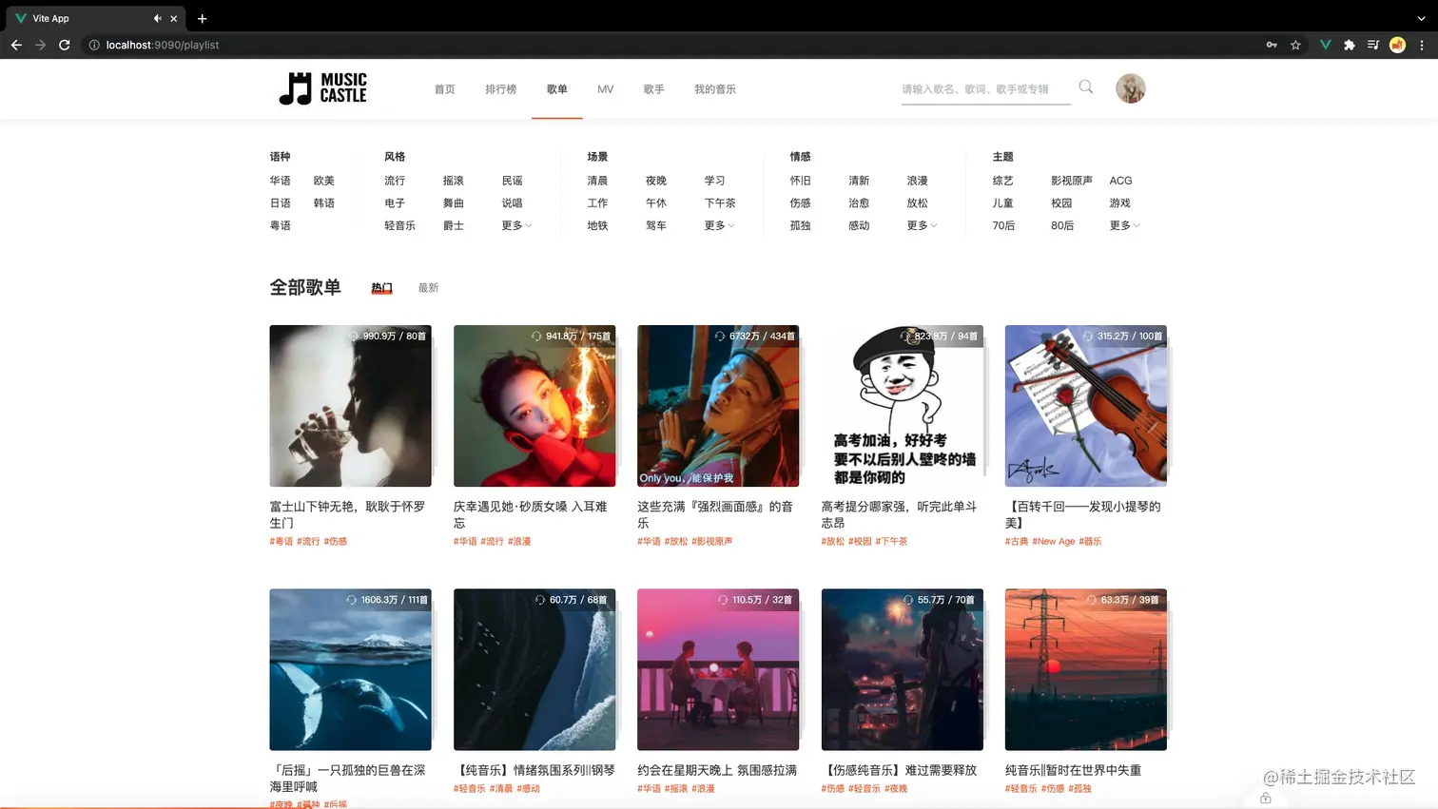Viewport: 1438px width, 809px height.
Task: Go to 首页 nav item
Action: pyautogui.click(x=445, y=89)
